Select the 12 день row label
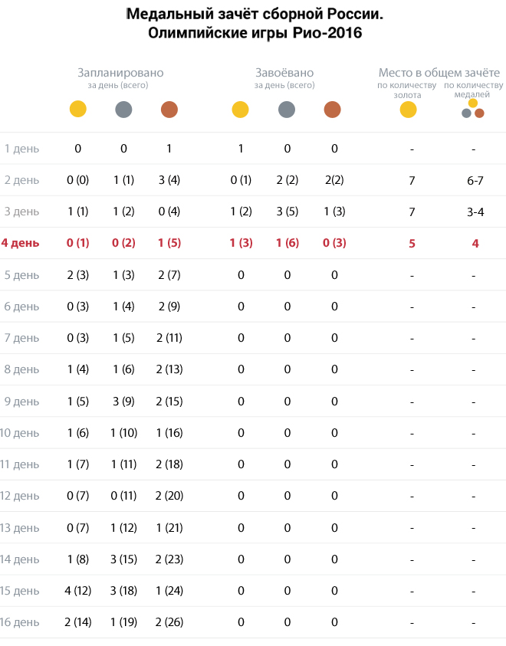This screenshot has width=506, height=646. tap(20, 496)
